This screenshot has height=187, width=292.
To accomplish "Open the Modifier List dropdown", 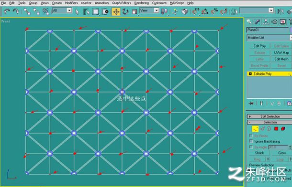I will pos(269,38).
